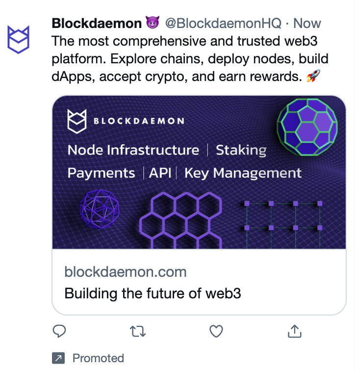The height and width of the screenshot is (371, 355).
Task: Click the Blockdaemon profile avatar logo
Action: [x=19, y=38]
